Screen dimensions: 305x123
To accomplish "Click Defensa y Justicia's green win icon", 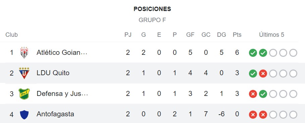I will [263, 94].
